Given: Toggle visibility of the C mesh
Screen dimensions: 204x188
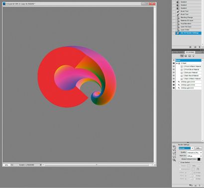Looking at the screenshot, I should click(x=174, y=63).
